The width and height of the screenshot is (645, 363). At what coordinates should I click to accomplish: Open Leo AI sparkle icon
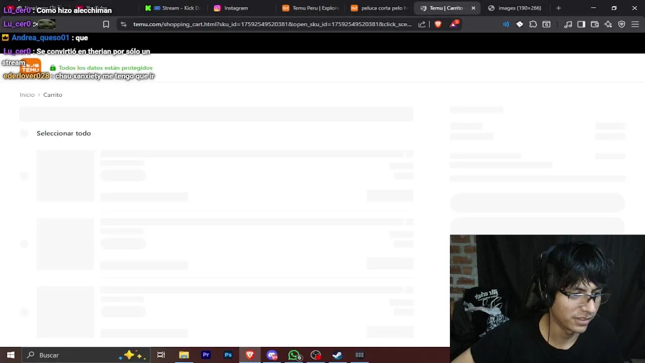(608, 24)
